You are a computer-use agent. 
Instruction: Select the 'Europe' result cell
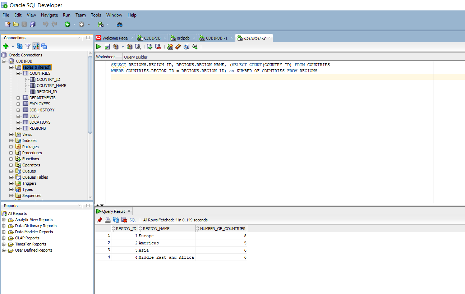167,236
